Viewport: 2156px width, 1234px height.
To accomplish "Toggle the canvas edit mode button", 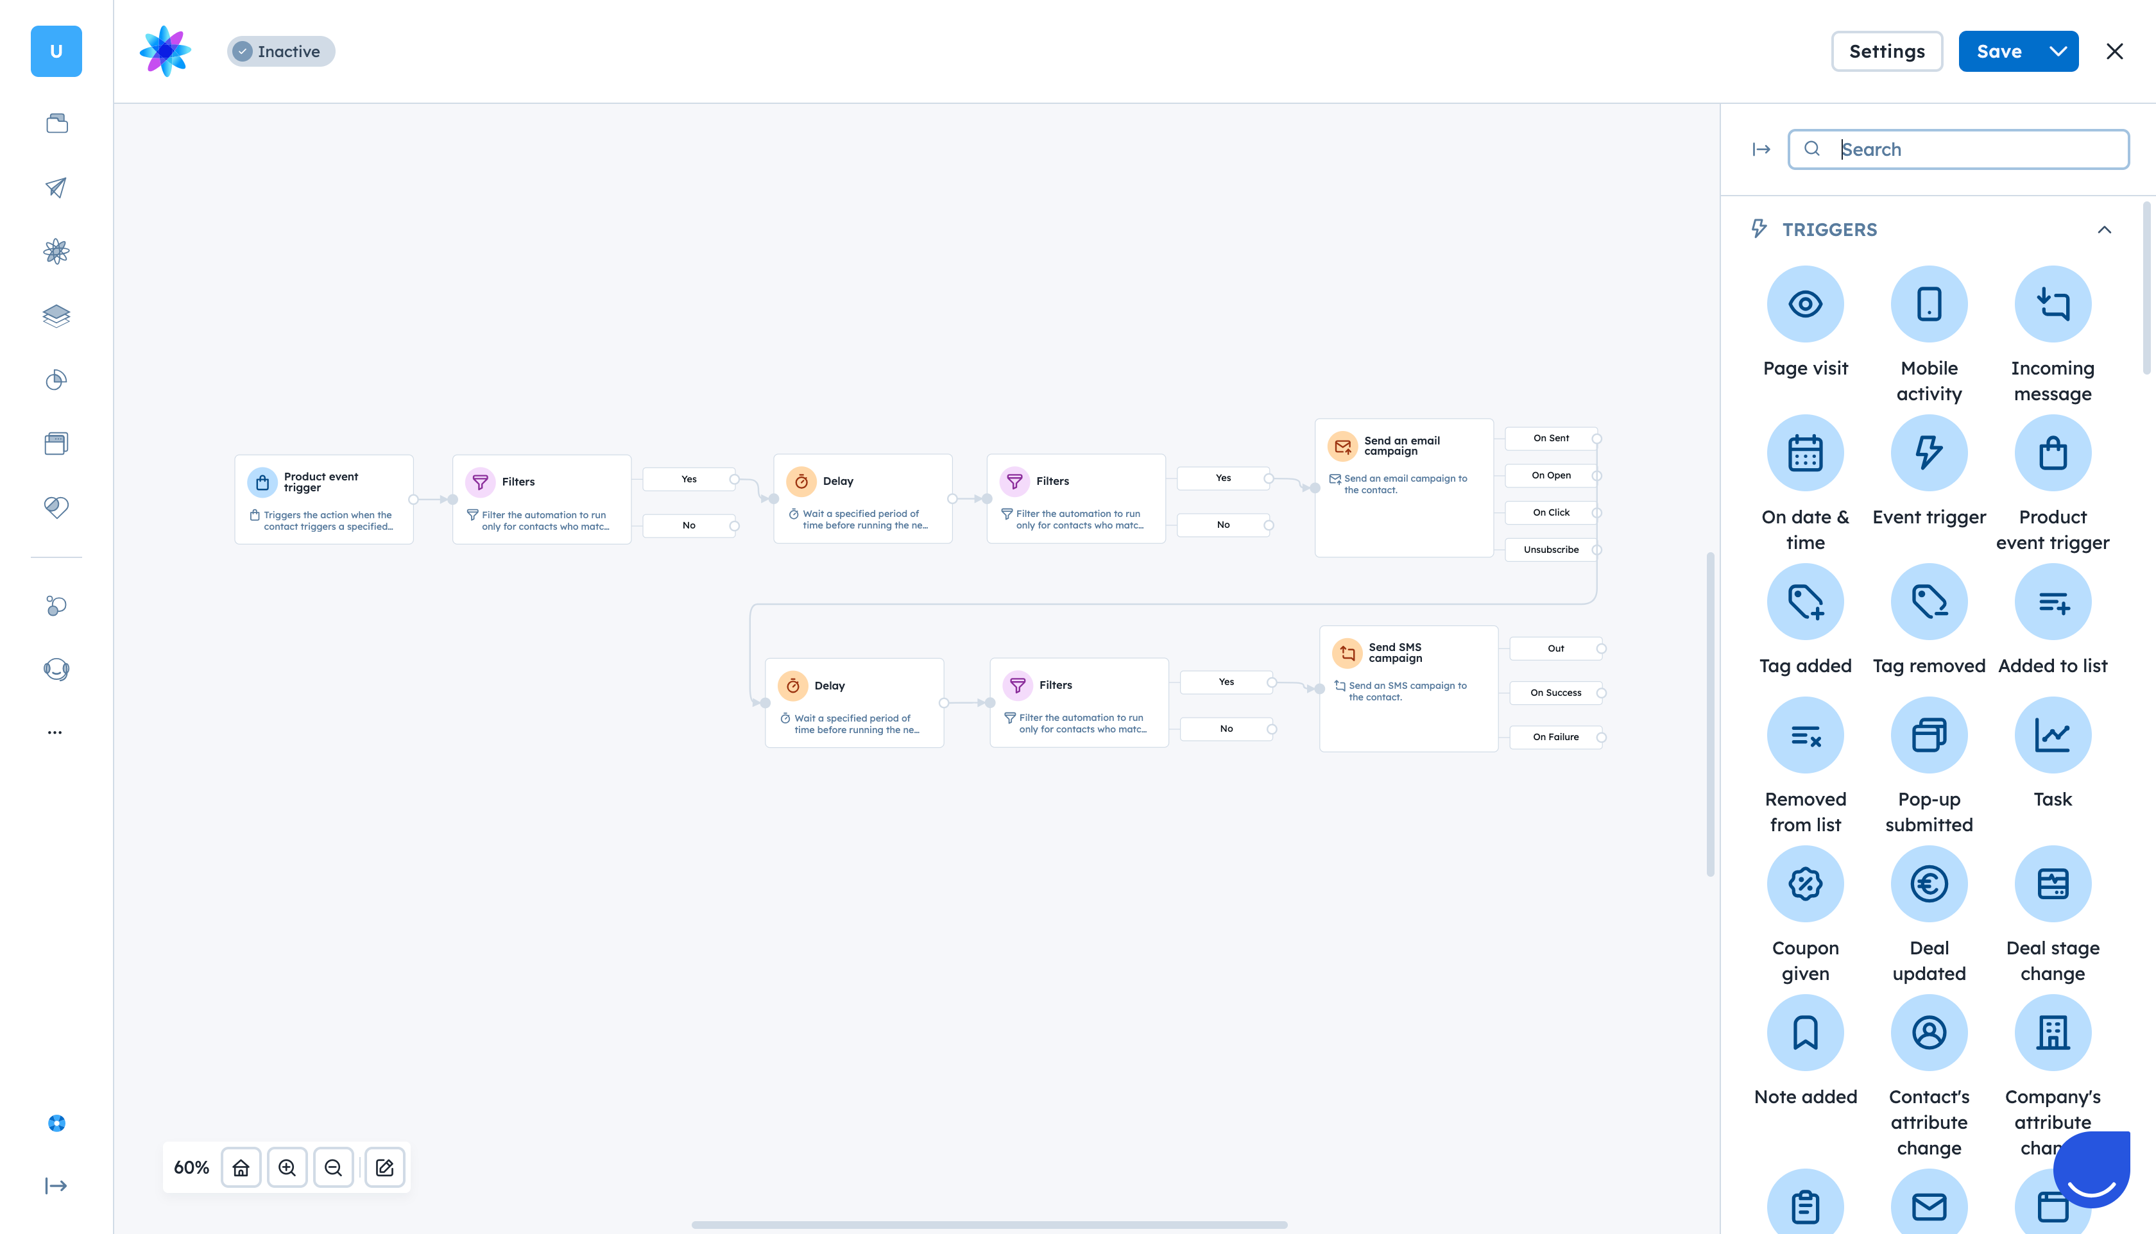I will pos(384,1168).
